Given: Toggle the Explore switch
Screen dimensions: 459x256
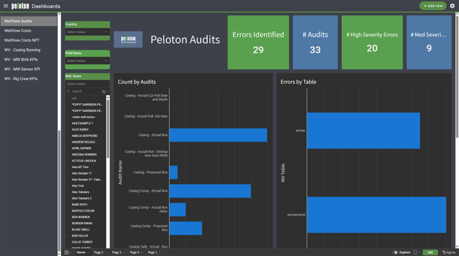Looking at the screenshot, I should coord(395,252).
